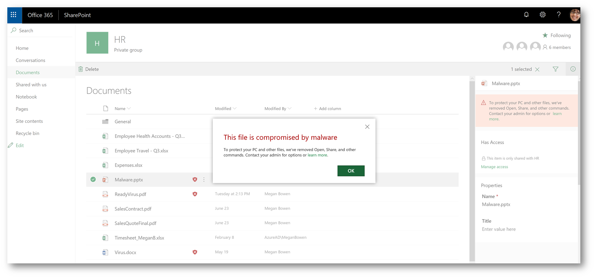Clear the 1 selected item selection
The height and width of the screenshot is (278, 595).
pyautogui.click(x=537, y=70)
